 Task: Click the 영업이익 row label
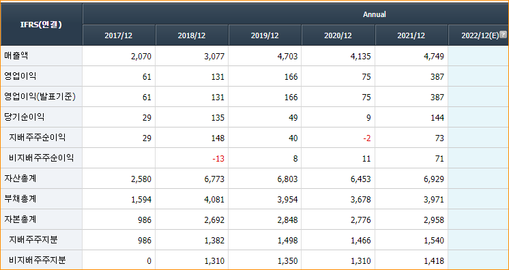(20, 76)
